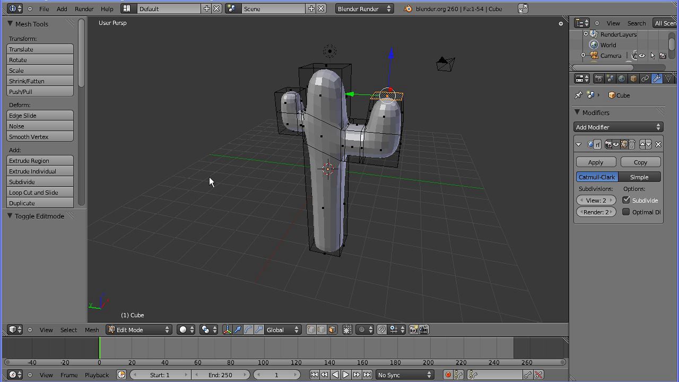
Task: Collapse the Modifiers panel
Action: coord(577,112)
